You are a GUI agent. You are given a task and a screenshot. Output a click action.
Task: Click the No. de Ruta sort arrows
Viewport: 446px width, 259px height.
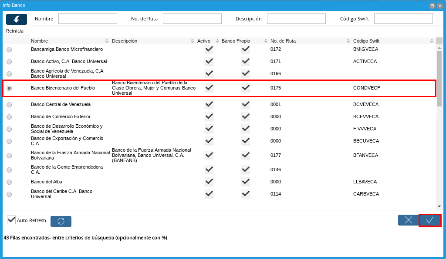348,41
